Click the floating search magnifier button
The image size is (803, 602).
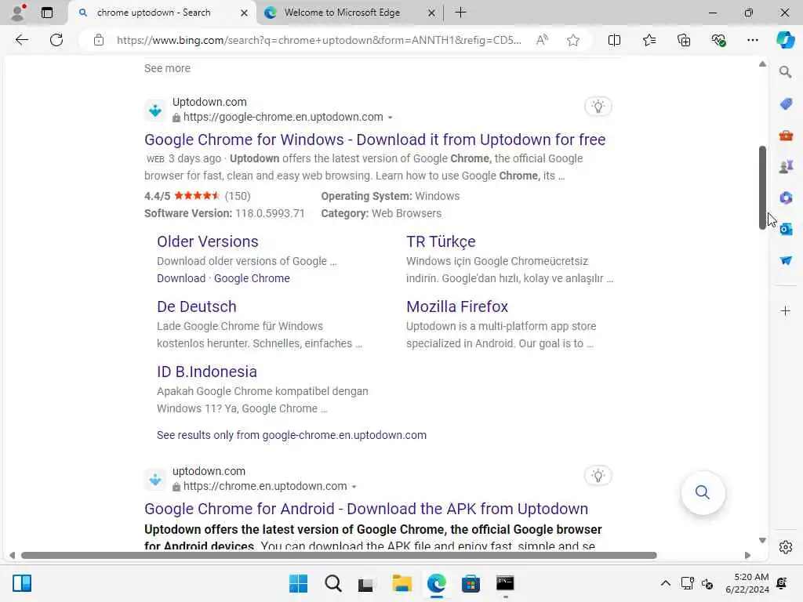pyautogui.click(x=703, y=492)
